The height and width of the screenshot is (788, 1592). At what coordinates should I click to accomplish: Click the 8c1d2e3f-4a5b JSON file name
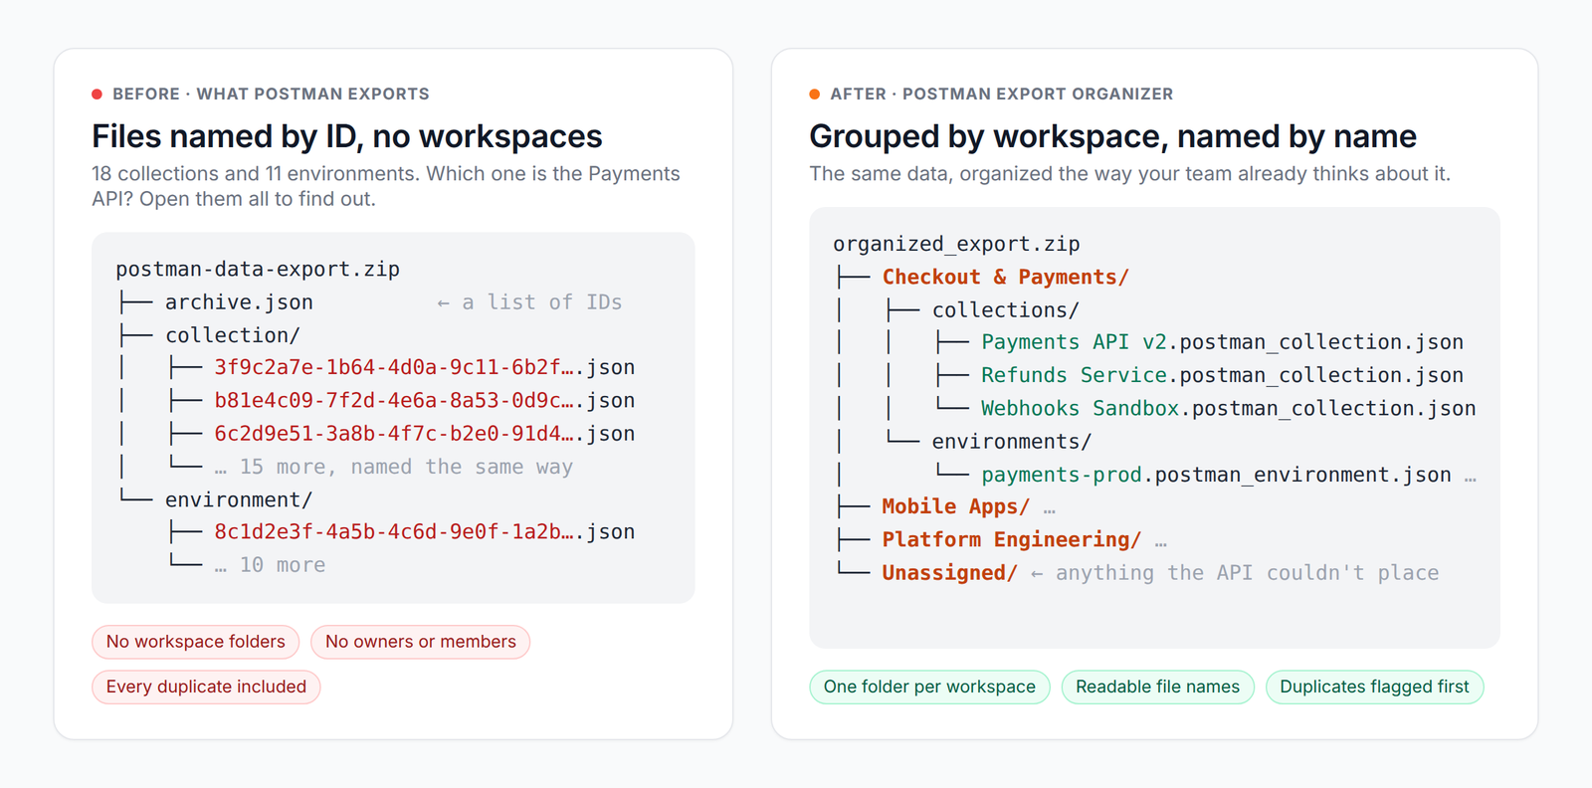tap(425, 532)
